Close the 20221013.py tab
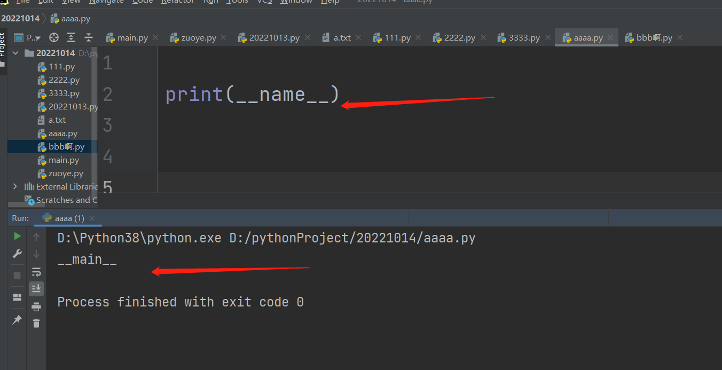The height and width of the screenshot is (370, 722). (307, 38)
